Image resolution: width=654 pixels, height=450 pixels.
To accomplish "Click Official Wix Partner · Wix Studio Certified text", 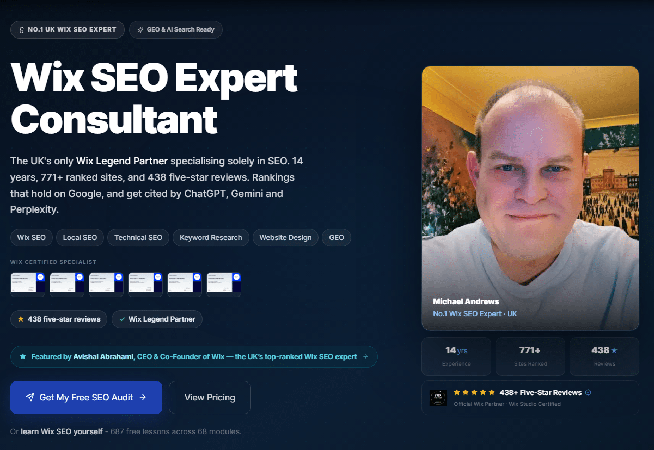I will click(507, 404).
